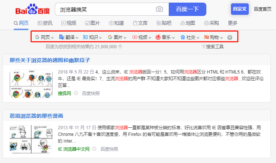Click the Baidu paw icon beside 社交

click(x=183, y=37)
